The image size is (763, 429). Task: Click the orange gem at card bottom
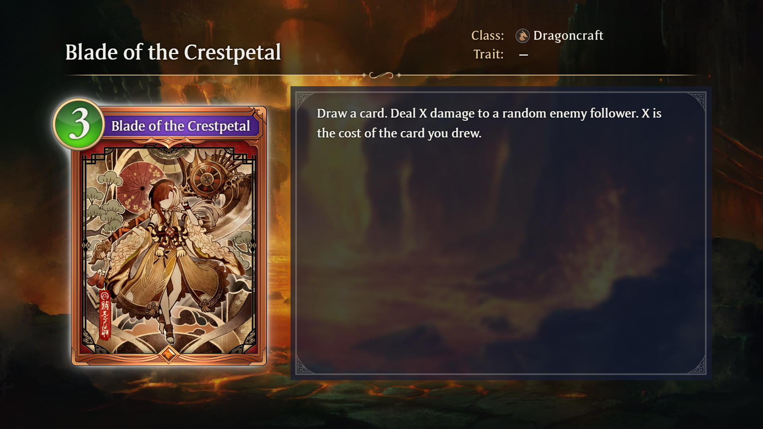pos(168,353)
